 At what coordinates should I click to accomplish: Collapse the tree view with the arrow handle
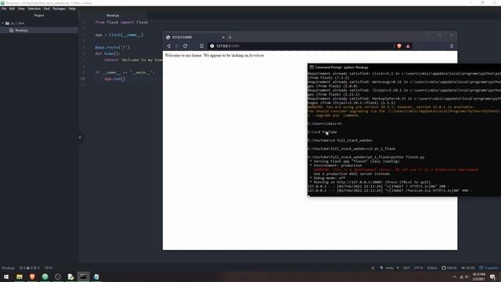[x=80, y=138]
